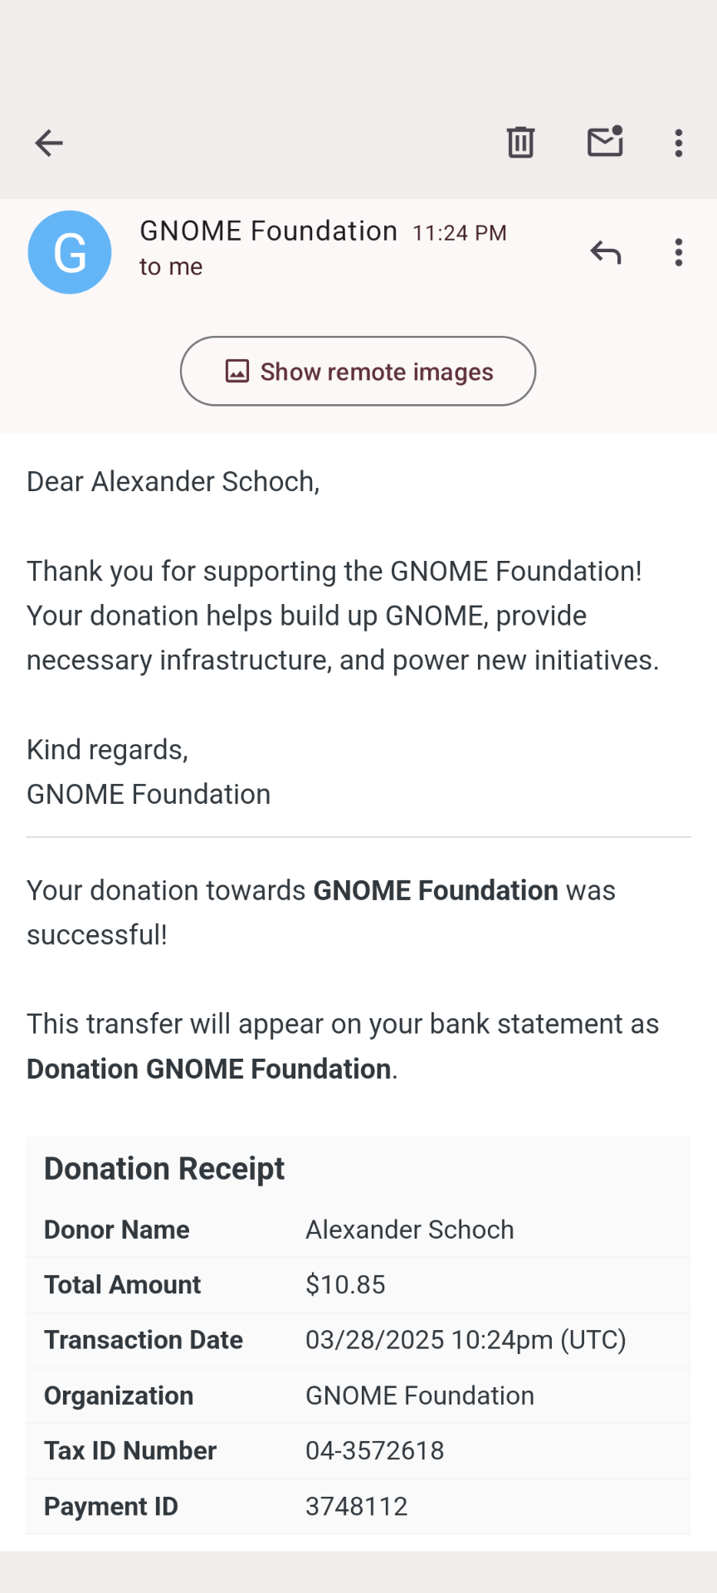The width and height of the screenshot is (717, 1593).
Task: Open message three-dot options menu
Action: click(679, 252)
